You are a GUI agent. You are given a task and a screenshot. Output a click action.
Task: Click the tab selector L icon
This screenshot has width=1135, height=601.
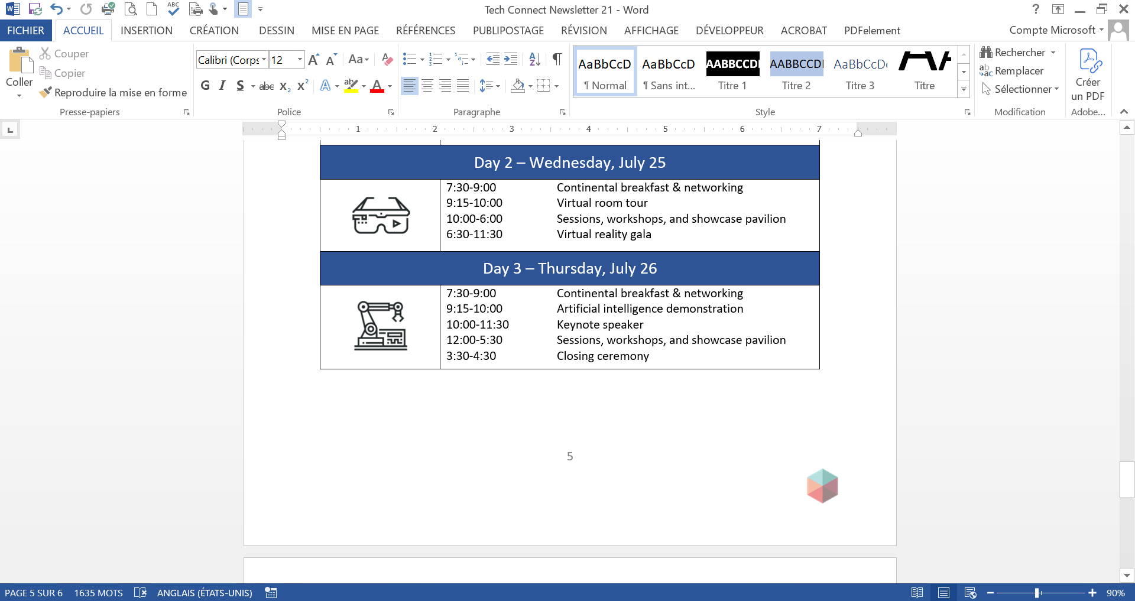(10, 129)
